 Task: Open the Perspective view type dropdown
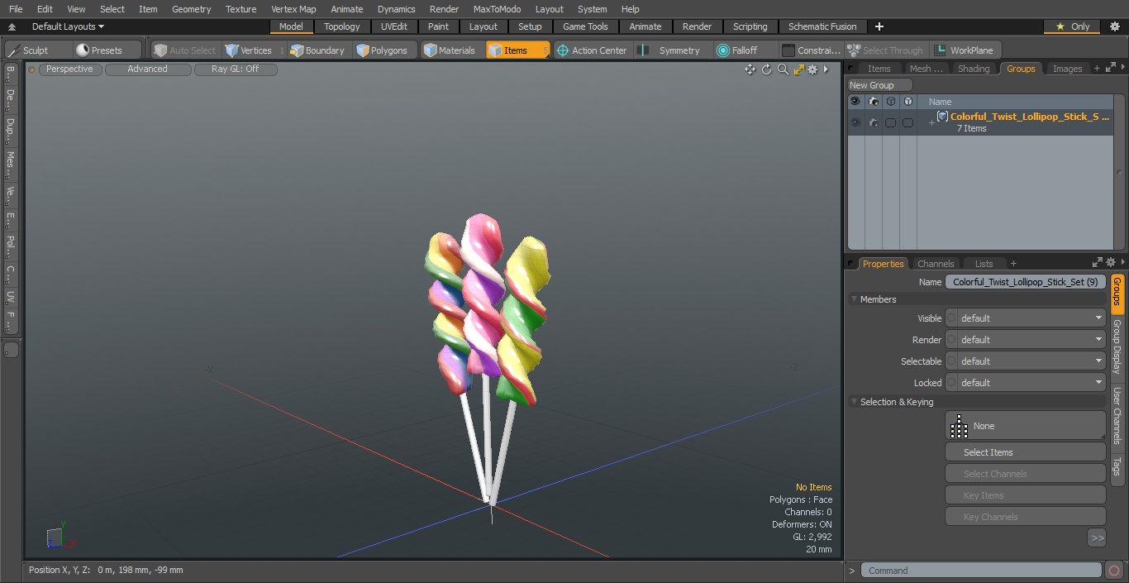(x=69, y=69)
